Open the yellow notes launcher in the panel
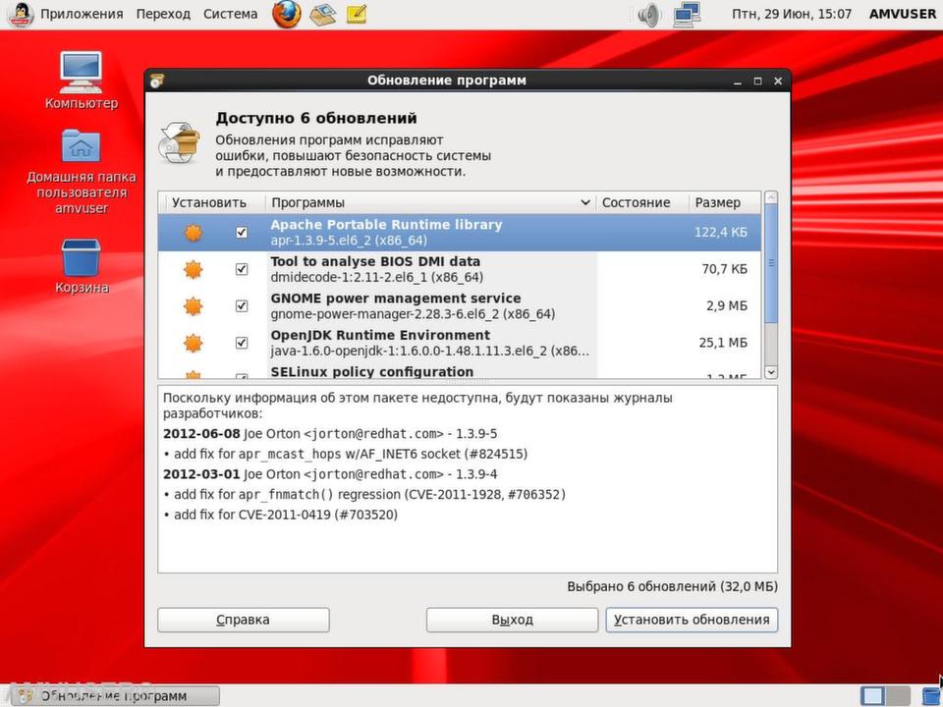This screenshot has height=707, width=943. pyautogui.click(x=357, y=14)
